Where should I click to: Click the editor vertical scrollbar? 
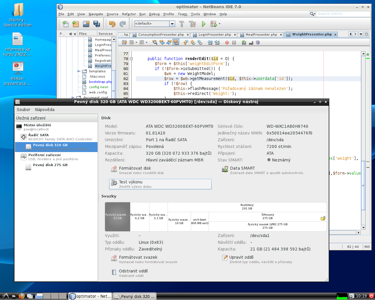pyautogui.click(x=363, y=141)
